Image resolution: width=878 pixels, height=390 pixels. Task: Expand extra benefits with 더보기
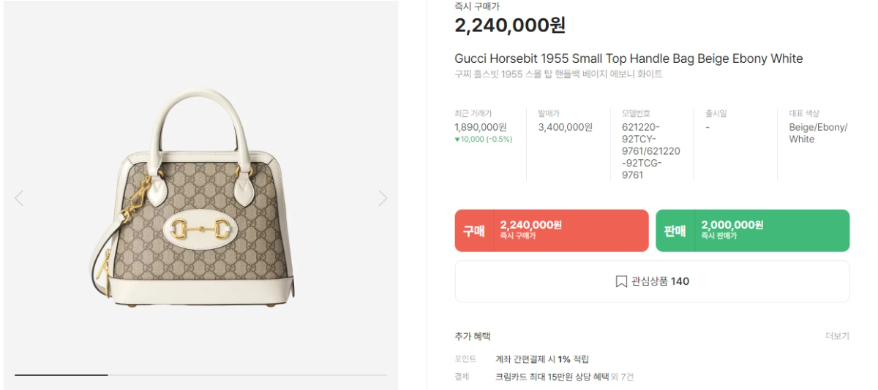837,336
